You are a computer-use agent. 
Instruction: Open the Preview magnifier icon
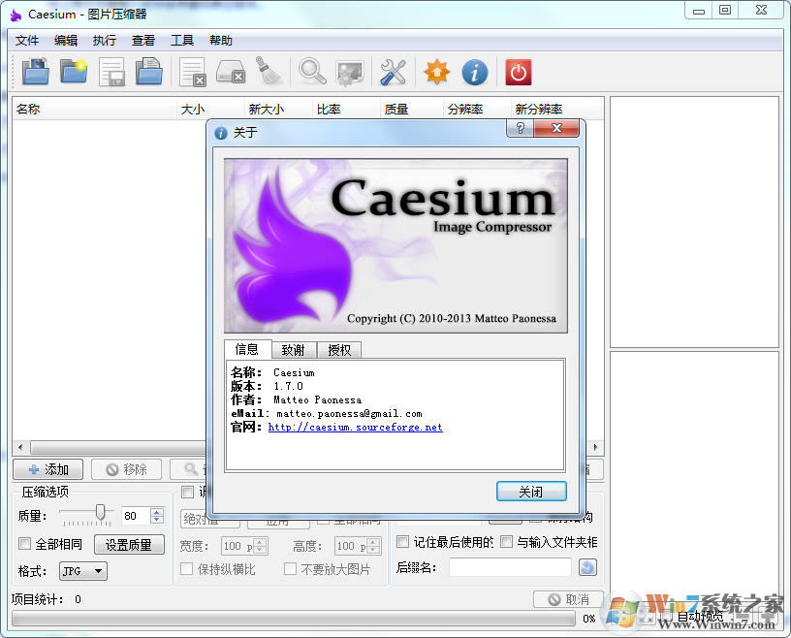pos(312,72)
